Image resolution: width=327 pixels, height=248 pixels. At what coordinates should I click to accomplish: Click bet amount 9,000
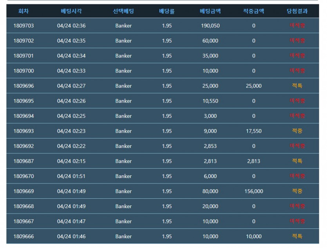click(210, 131)
